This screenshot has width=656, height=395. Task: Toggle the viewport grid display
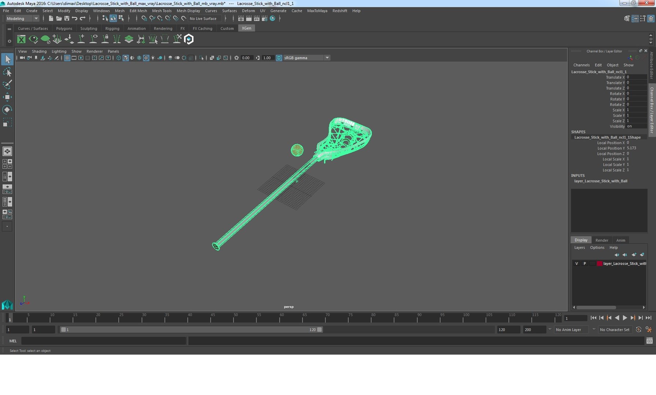click(67, 58)
